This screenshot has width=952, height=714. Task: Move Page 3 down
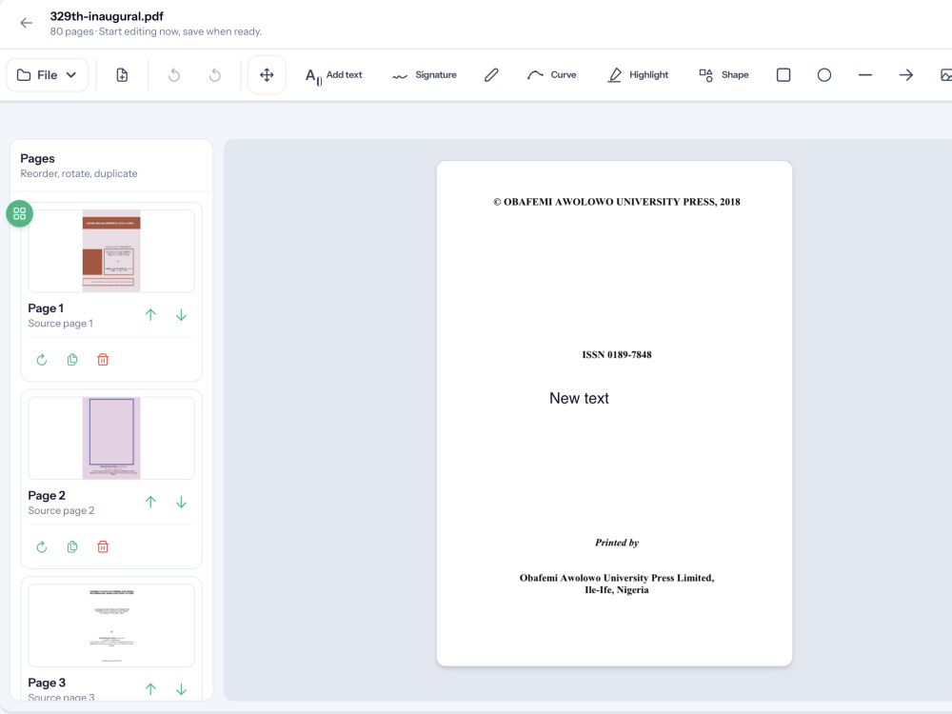point(181,689)
